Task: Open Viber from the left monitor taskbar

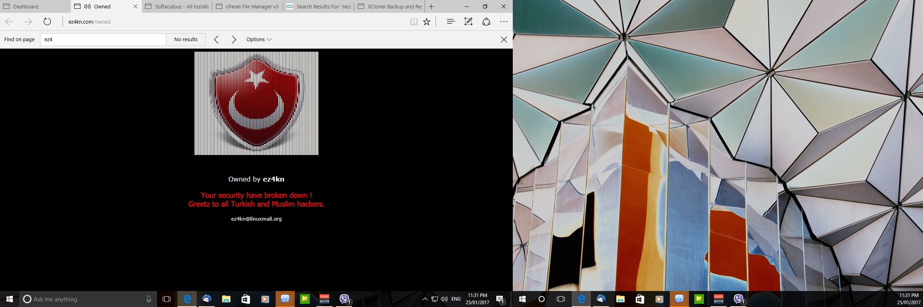Action: 345,299
